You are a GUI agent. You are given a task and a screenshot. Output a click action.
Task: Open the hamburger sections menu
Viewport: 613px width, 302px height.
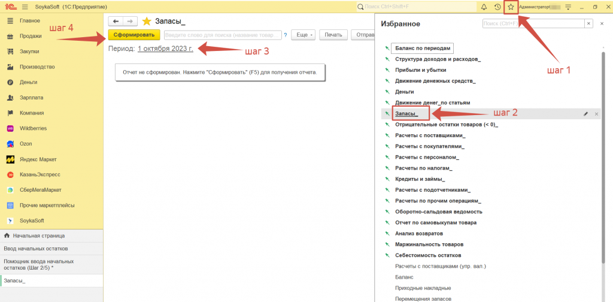[x=25, y=7]
